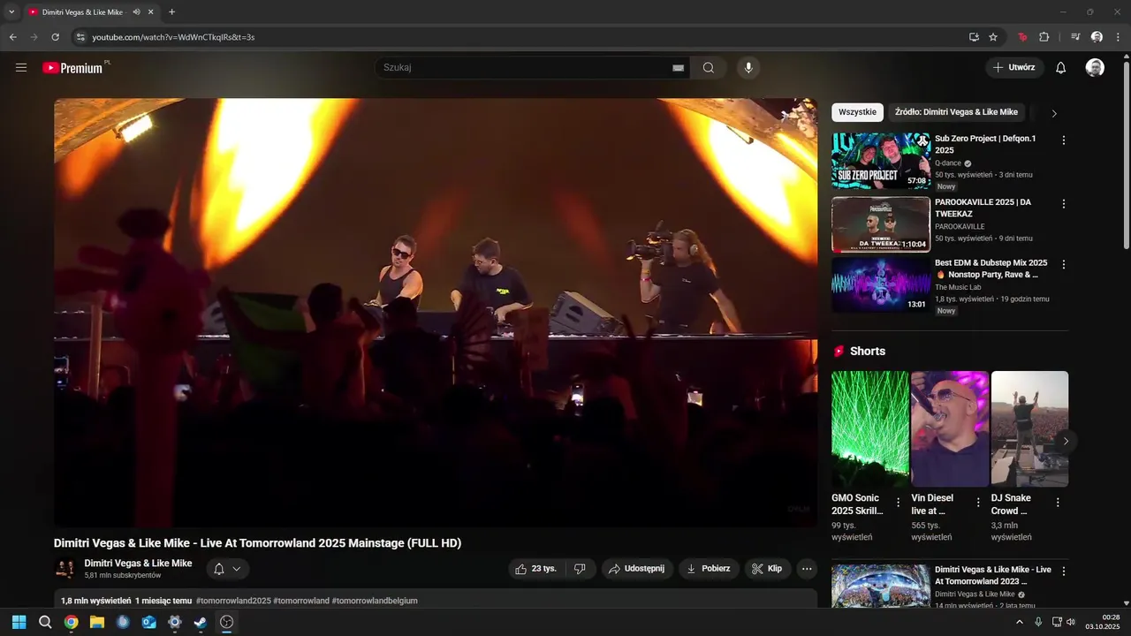Show next filter chips with arrow
The width and height of the screenshot is (1131, 636).
[1053, 113]
